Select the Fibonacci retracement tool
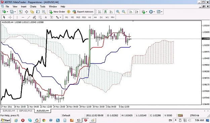The image size is (210, 123). (40, 17)
